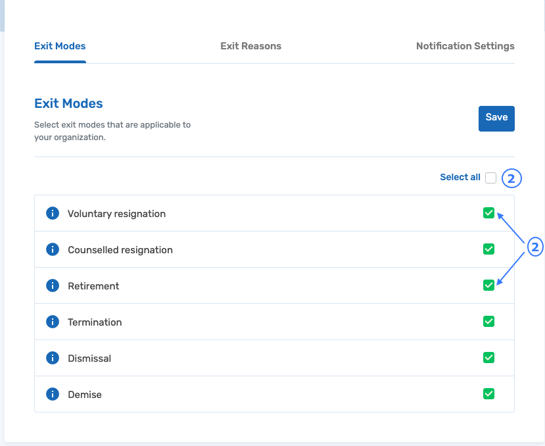The width and height of the screenshot is (545, 446).
Task: Click the info icon beside Counselled resignation
Action: 52,249
